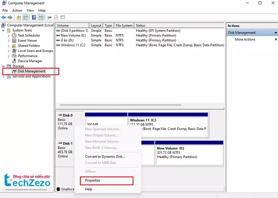Select New Volume (E:) partition block
The height and width of the screenshot is (198, 278).
tap(189, 153)
